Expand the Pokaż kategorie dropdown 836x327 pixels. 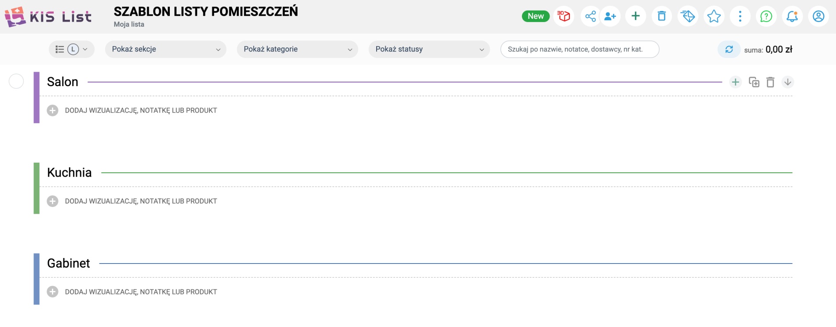(x=297, y=49)
